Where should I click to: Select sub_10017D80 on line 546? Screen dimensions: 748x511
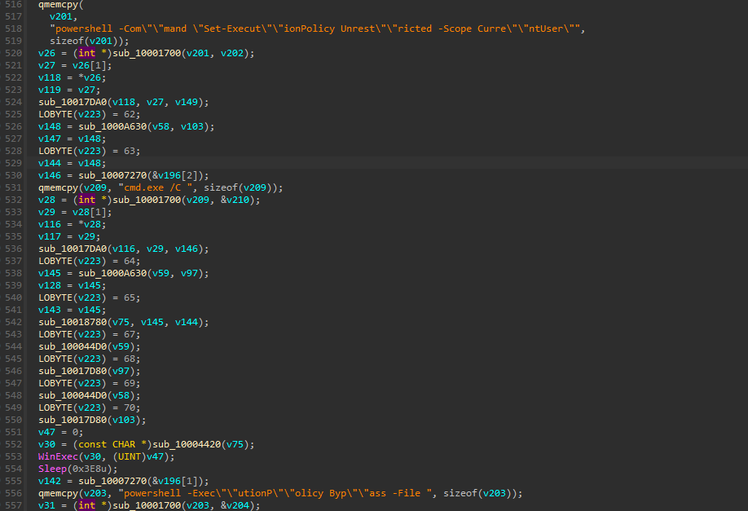pos(73,371)
